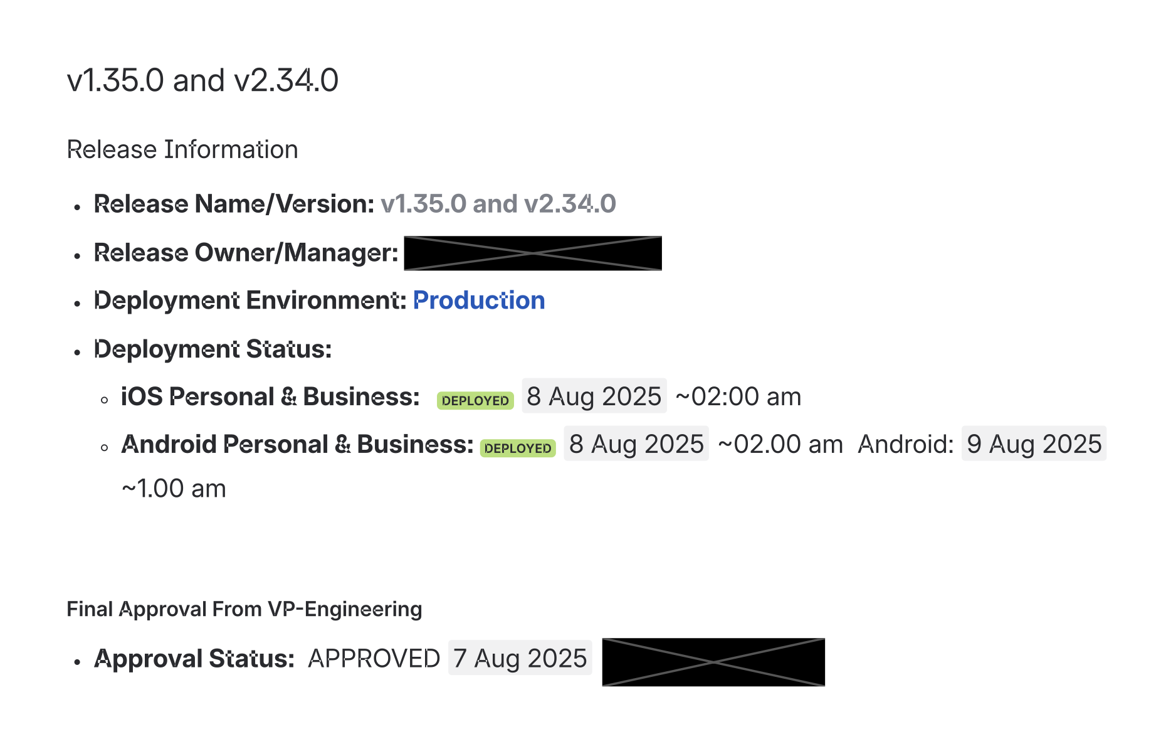Image resolution: width=1166 pixels, height=744 pixels.
Task: Click the Production environment link
Action: click(x=479, y=300)
